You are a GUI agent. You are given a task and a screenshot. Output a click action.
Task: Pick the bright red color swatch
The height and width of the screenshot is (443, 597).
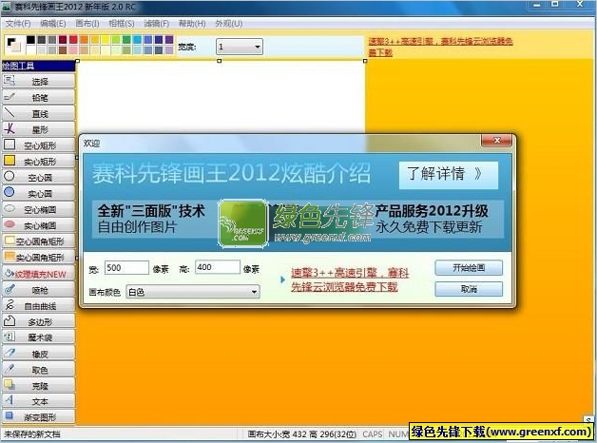73,40
